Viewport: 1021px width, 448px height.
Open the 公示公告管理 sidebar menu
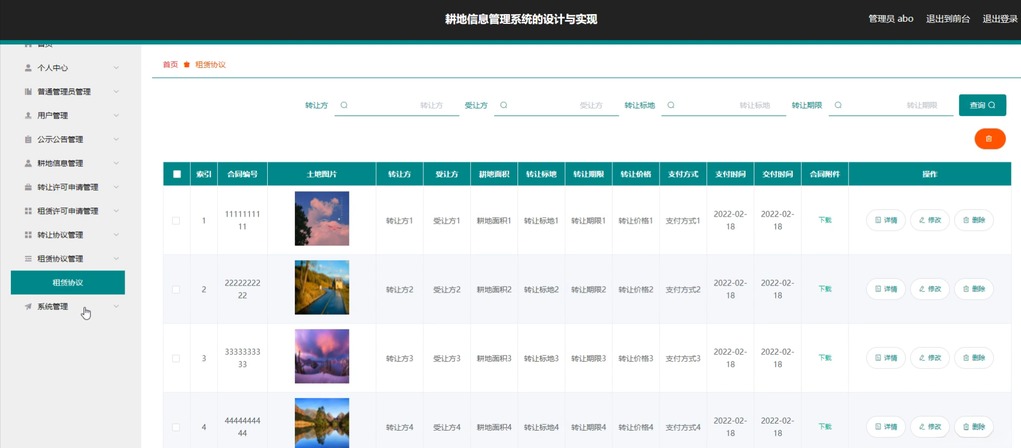click(68, 139)
